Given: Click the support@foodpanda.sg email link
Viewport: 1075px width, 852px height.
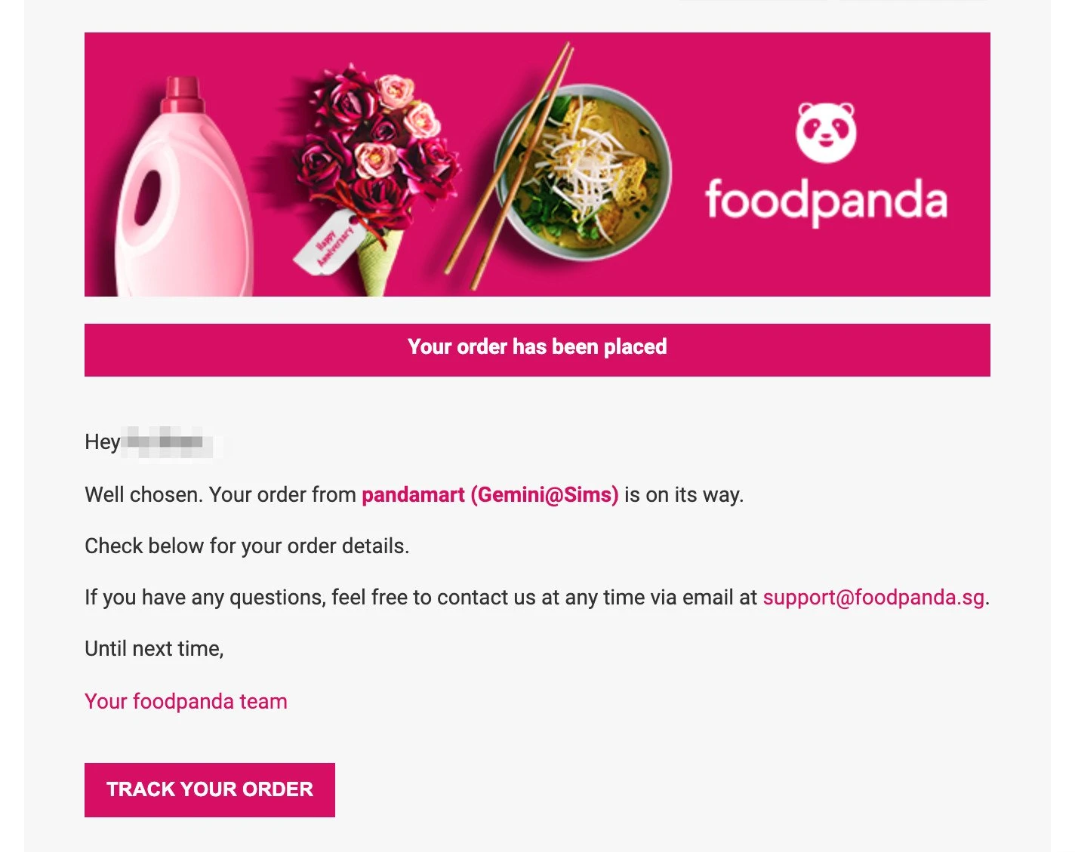Looking at the screenshot, I should tap(873, 598).
